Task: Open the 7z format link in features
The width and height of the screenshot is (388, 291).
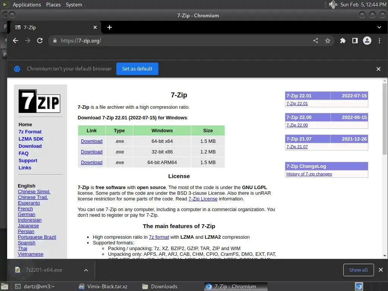Action: [159, 237]
